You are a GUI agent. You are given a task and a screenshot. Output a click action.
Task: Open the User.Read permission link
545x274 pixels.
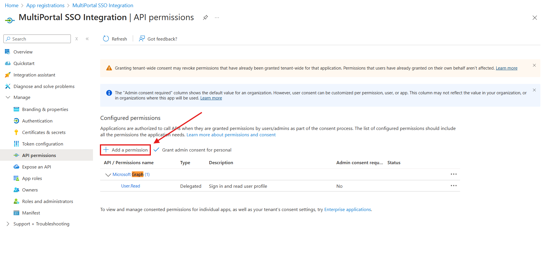(130, 186)
